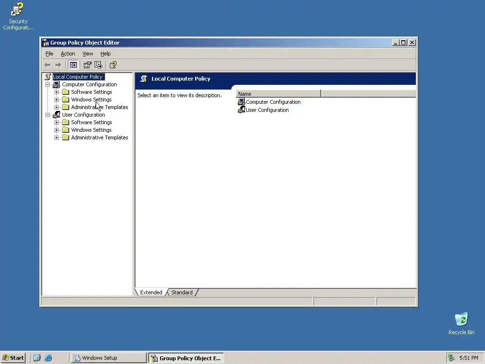Collapse the Computer Configuration tree node
The image size is (485, 364).
point(48,84)
